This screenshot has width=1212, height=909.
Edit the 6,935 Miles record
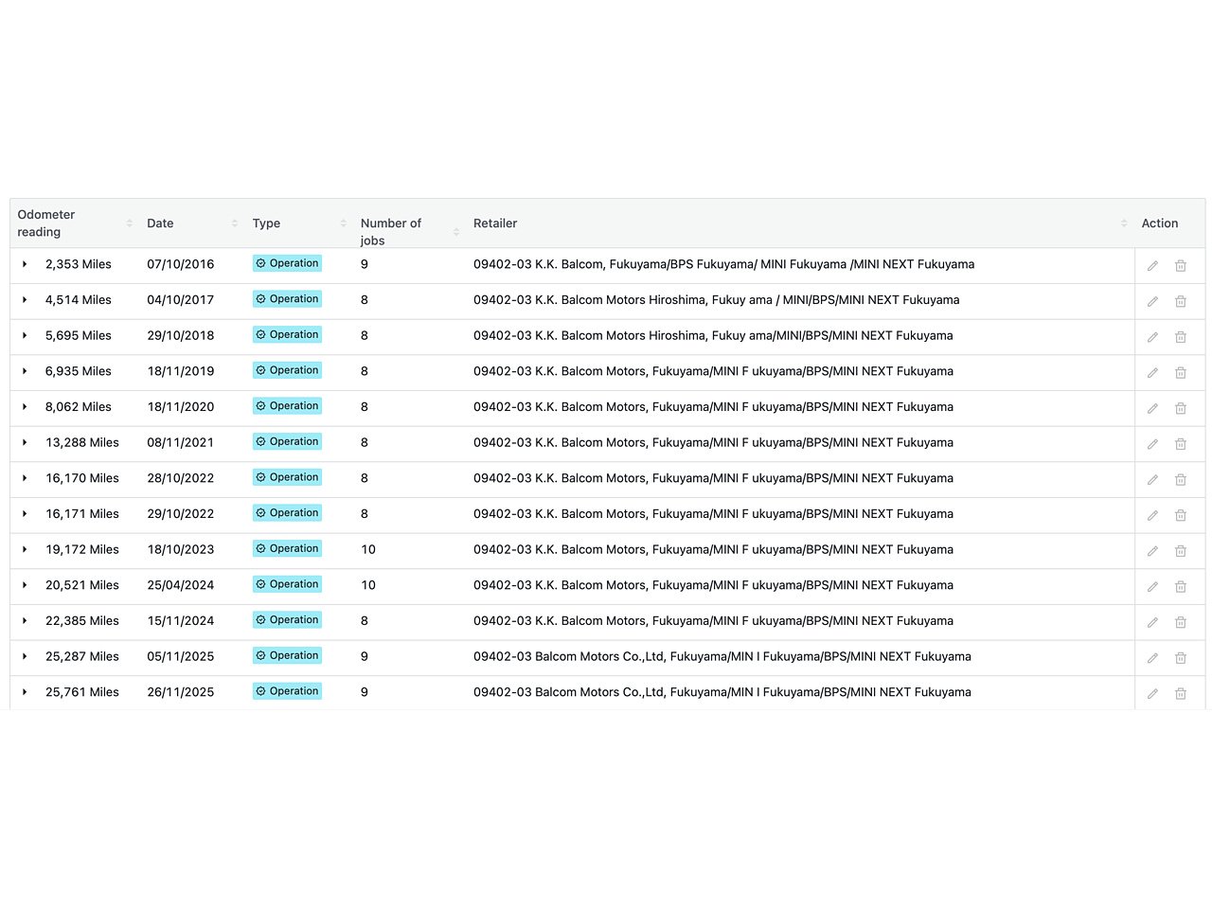(x=1152, y=373)
